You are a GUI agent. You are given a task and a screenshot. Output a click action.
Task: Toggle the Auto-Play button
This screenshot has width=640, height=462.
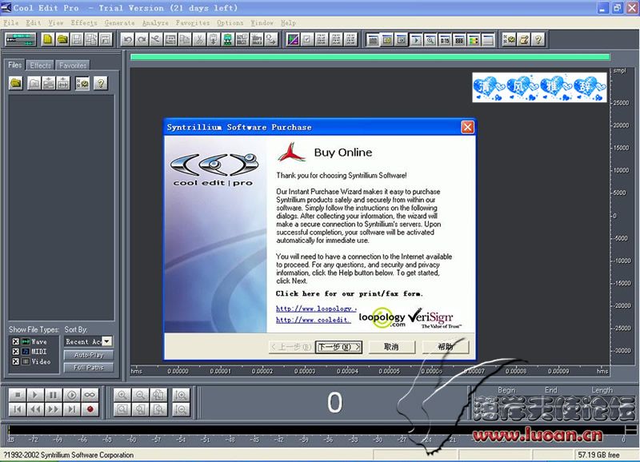point(89,355)
